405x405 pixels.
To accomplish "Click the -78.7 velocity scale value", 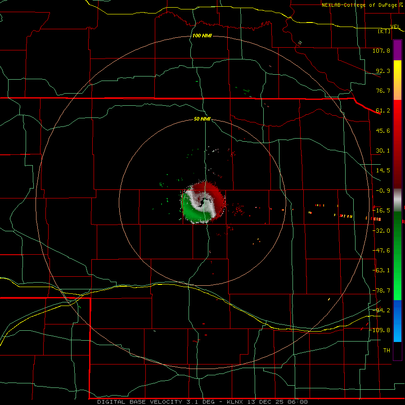I will 382,291.
